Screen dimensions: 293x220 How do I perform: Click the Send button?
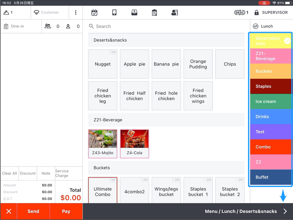pyautogui.click(x=33, y=211)
